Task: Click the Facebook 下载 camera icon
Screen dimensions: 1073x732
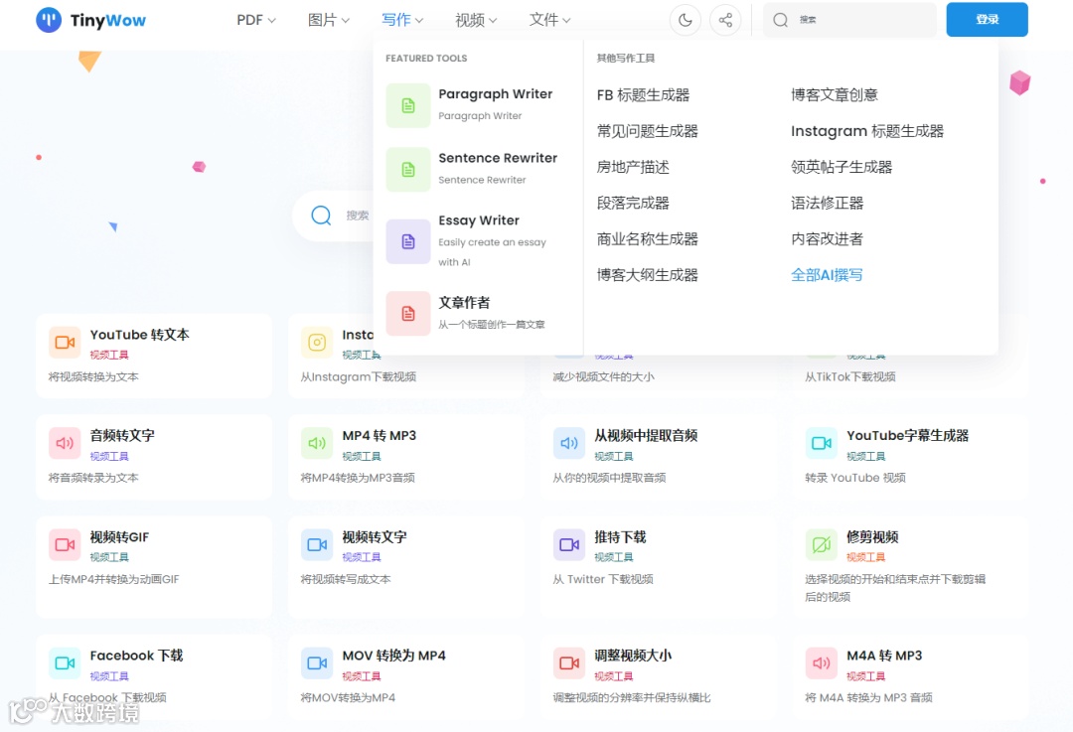Action: 65,662
